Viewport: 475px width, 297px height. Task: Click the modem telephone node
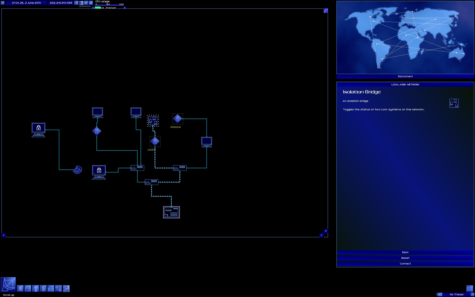(x=77, y=170)
